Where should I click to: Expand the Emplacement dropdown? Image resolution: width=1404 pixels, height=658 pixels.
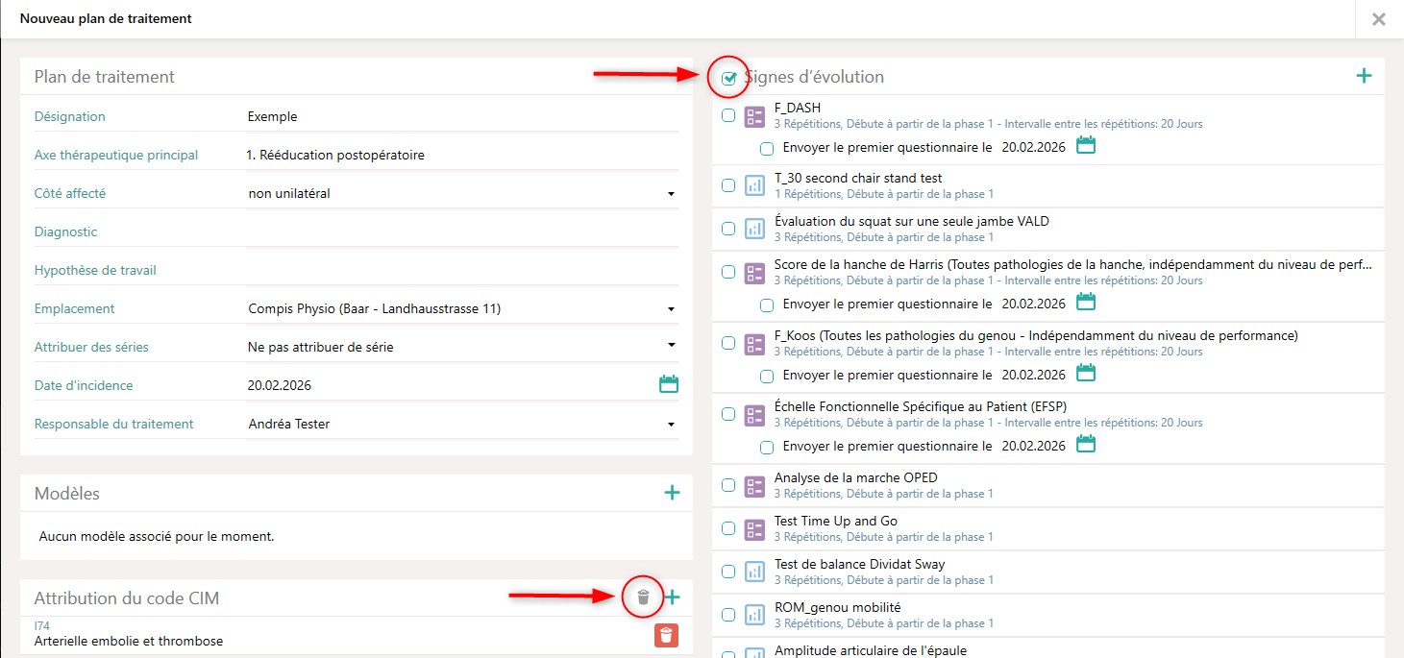click(x=461, y=309)
